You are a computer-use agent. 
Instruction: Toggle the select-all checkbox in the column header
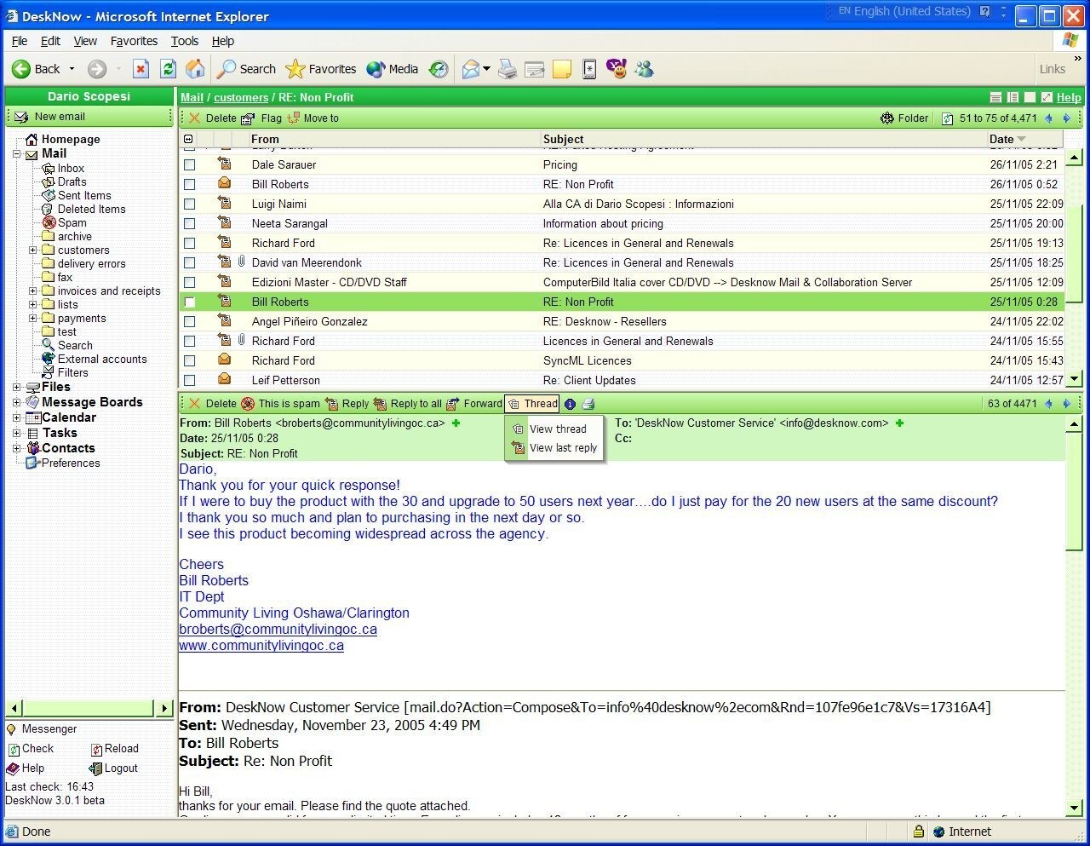coord(189,139)
